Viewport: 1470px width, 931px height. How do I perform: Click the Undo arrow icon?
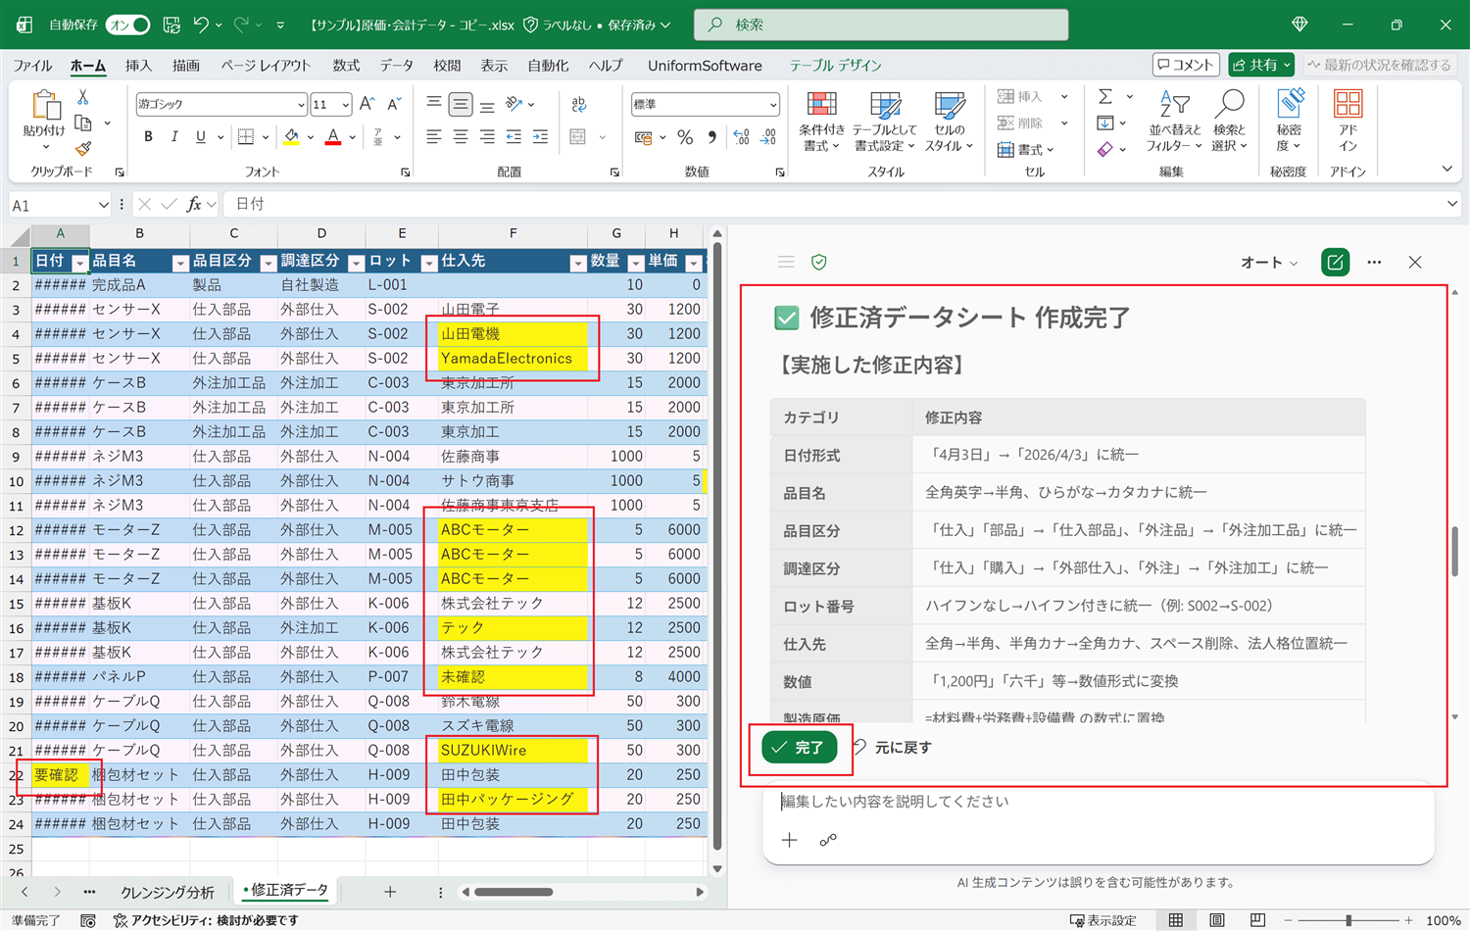point(201,24)
